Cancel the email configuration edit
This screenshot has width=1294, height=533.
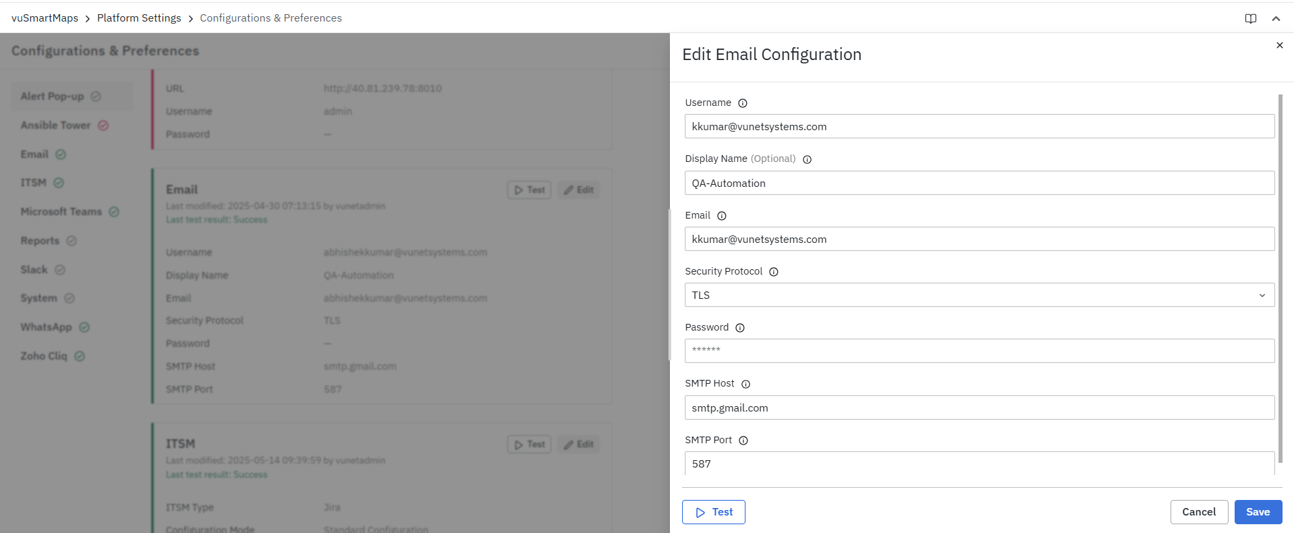coord(1198,512)
